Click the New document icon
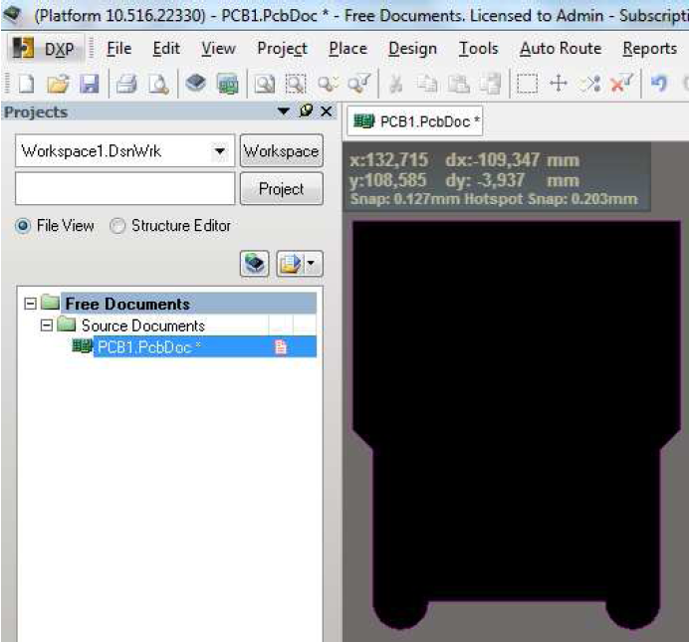The width and height of the screenshot is (689, 642). [x=26, y=84]
